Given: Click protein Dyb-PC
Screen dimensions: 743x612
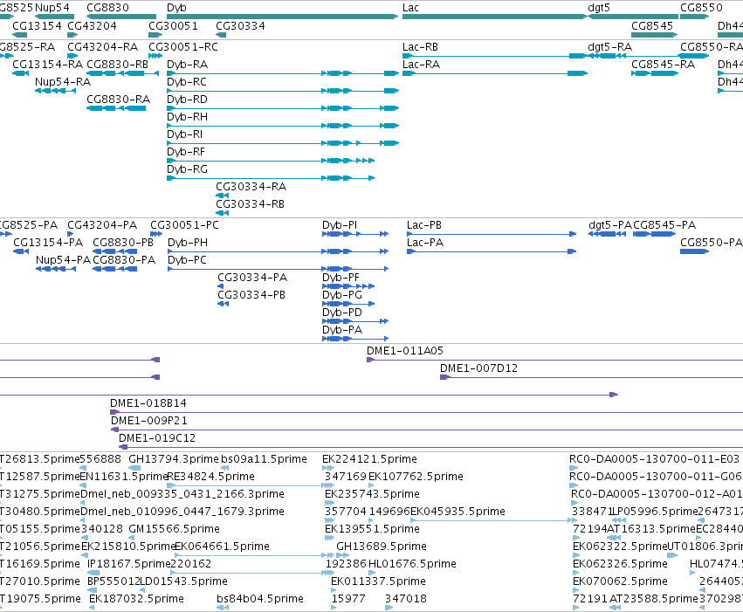Looking at the screenshot, I should pos(187,260).
